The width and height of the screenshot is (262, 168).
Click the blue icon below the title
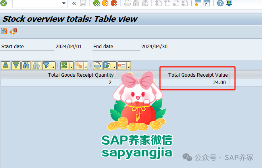coord(4,31)
